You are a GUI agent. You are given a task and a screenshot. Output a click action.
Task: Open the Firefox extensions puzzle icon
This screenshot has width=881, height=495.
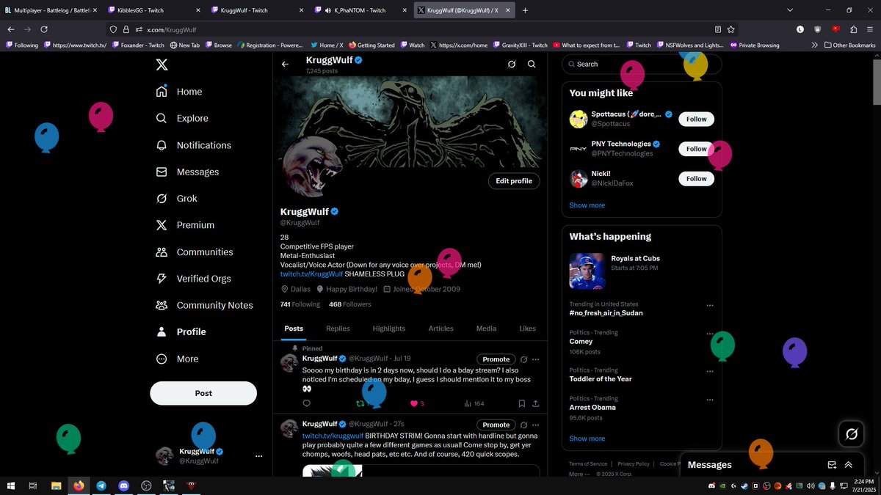[853, 29]
